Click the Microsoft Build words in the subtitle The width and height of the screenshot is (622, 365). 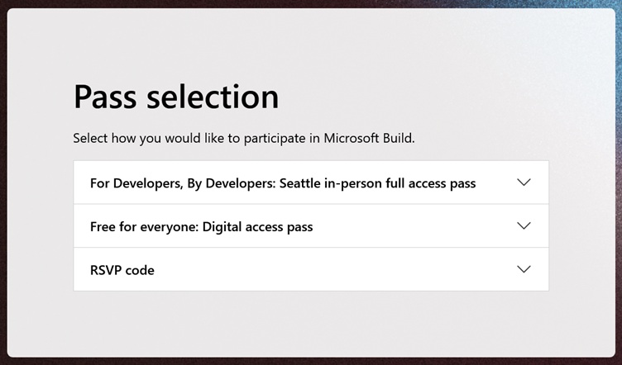369,138
